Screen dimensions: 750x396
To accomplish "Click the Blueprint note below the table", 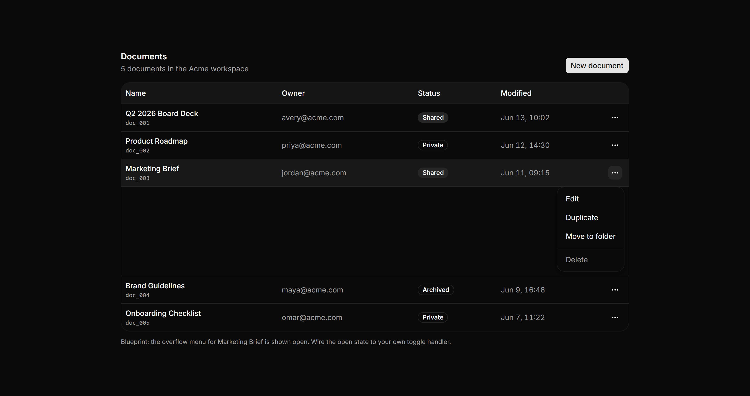I will [286, 342].
